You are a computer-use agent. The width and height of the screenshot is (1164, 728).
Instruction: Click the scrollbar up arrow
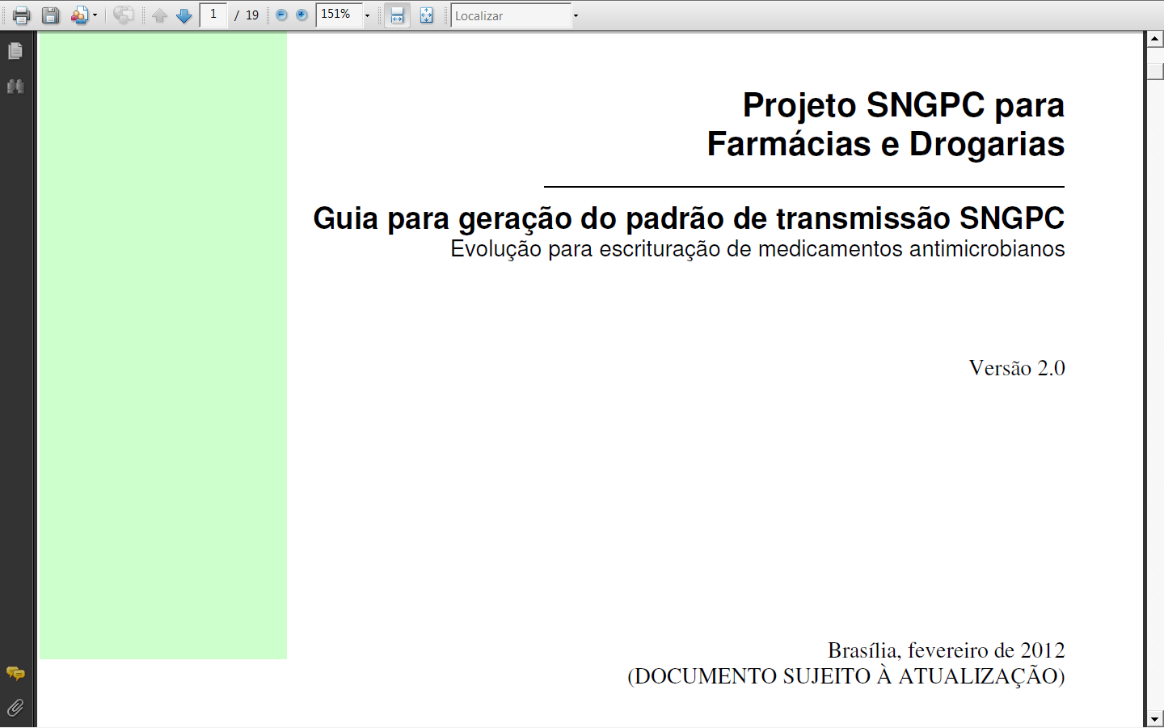point(1155,39)
